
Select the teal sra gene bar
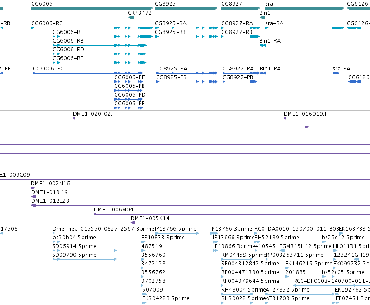point(305,8)
